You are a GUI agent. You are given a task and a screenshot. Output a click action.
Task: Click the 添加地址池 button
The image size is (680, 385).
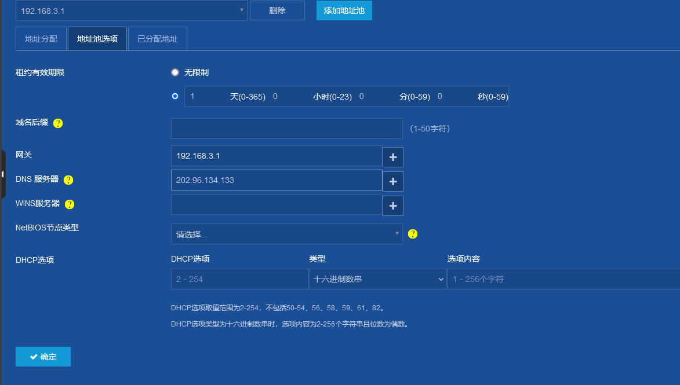[344, 10]
